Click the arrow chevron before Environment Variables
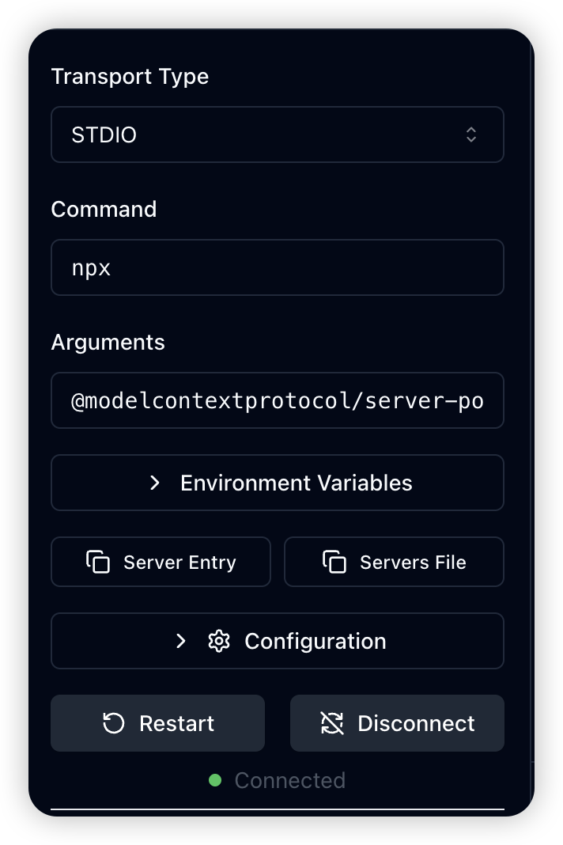The image size is (563, 845). pos(155,483)
